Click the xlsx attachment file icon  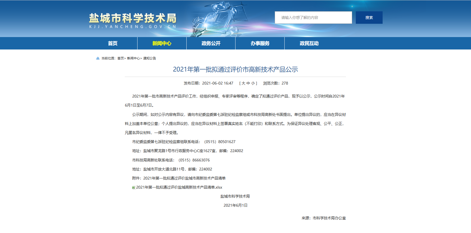134,187
